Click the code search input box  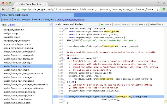(x=37, y=15)
